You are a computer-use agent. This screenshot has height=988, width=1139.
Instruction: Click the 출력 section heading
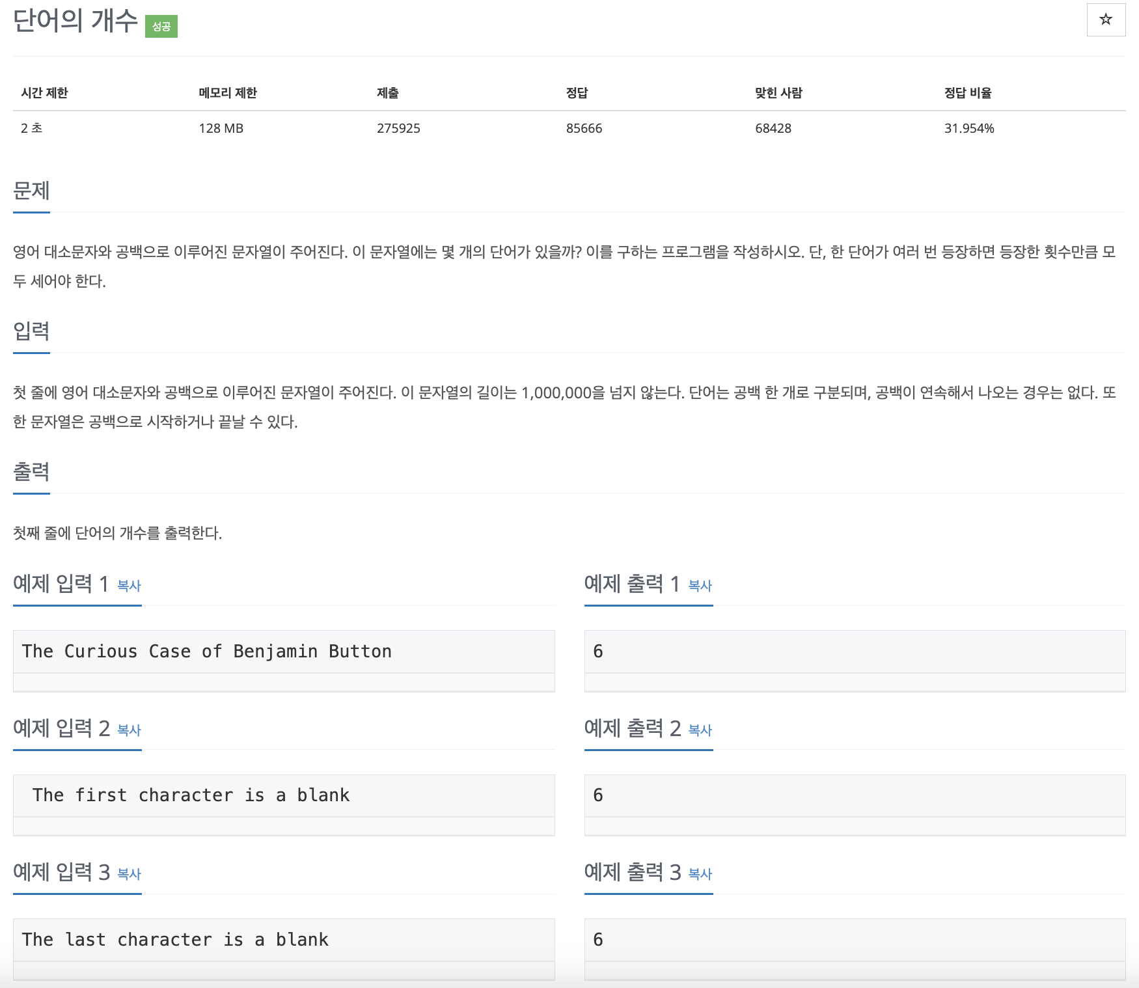pyautogui.click(x=31, y=472)
